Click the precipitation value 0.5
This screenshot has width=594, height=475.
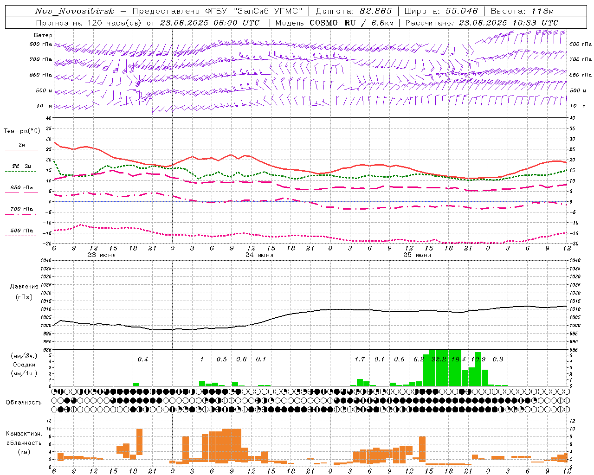tap(221, 359)
